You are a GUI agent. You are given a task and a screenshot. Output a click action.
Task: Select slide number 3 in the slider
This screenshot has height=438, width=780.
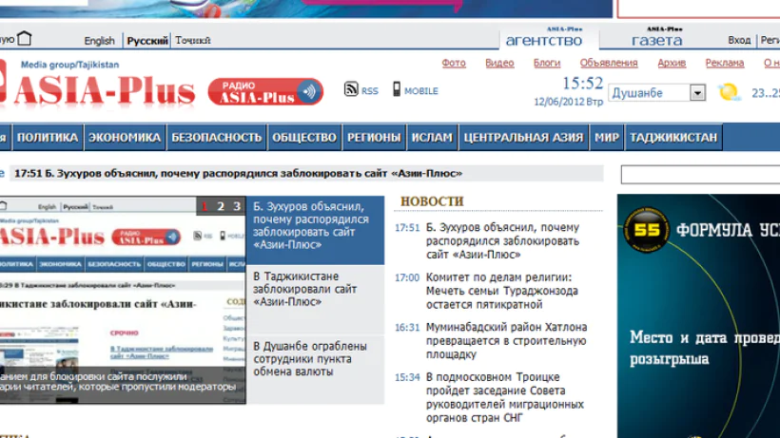coord(237,206)
